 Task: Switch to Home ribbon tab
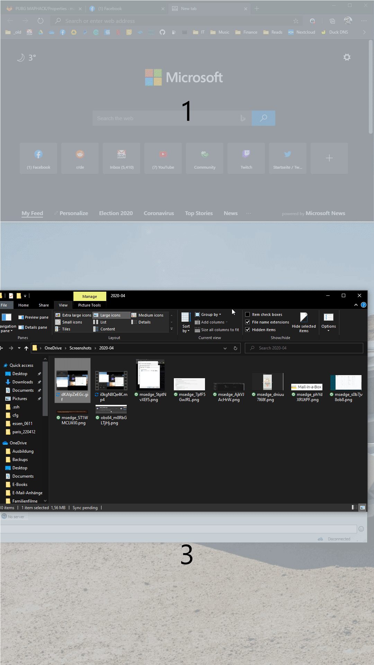[x=24, y=305]
